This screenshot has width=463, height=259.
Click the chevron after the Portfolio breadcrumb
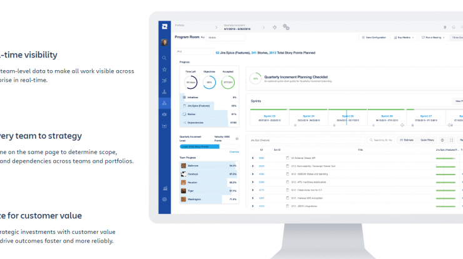pos(216,28)
